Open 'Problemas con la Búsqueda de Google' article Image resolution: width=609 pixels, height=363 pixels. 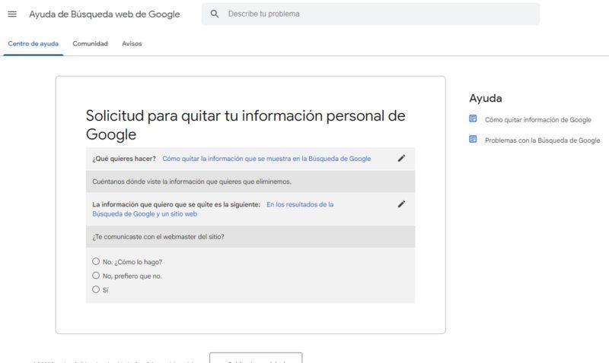click(x=542, y=140)
